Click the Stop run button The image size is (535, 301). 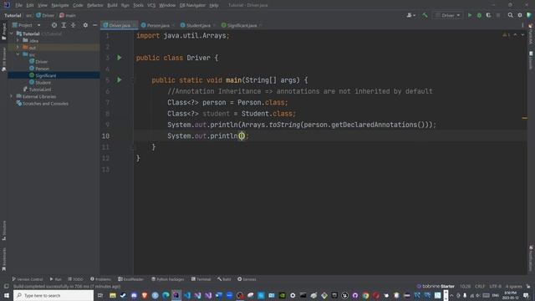click(498, 15)
